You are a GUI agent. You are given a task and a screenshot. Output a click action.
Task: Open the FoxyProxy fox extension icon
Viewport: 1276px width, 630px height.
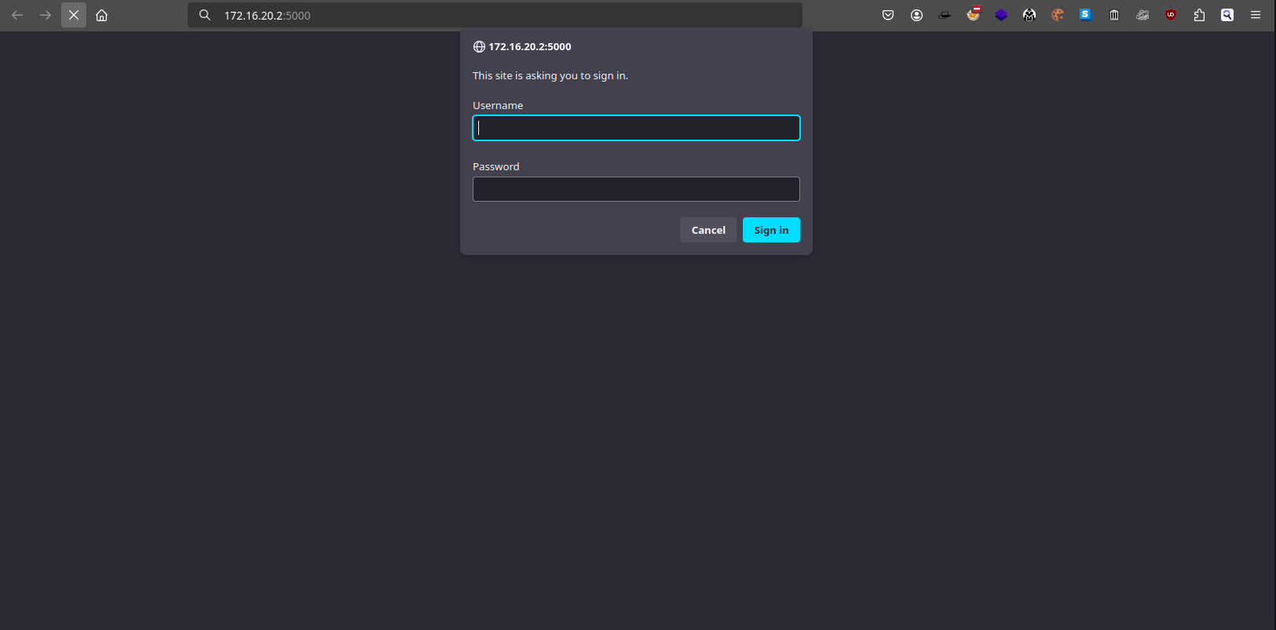pyautogui.click(x=973, y=14)
